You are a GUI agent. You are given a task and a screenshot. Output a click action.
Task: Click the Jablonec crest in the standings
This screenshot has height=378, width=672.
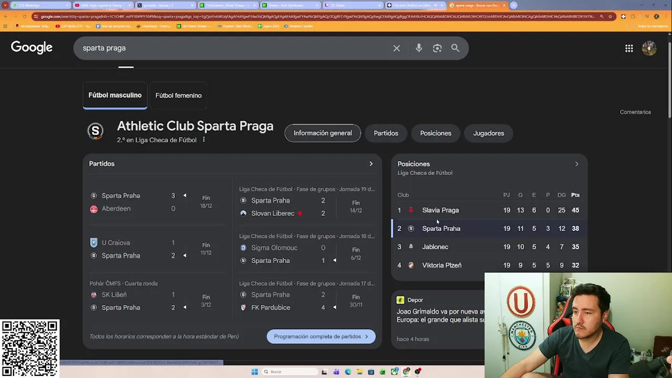(x=411, y=247)
